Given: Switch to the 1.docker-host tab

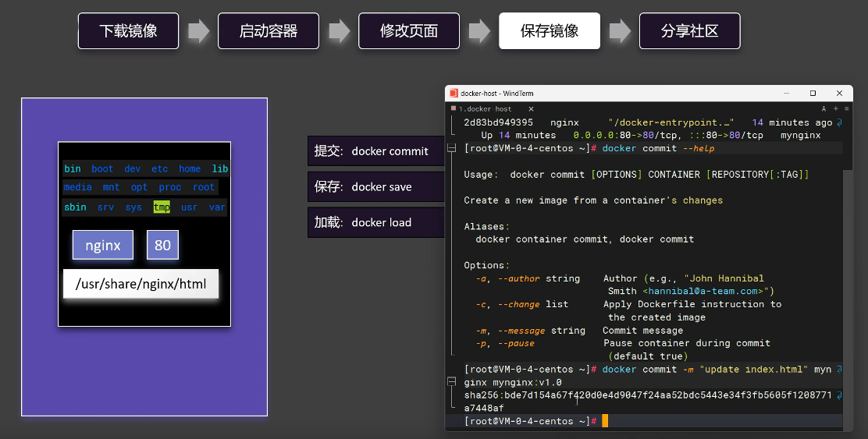Looking at the screenshot, I should click(488, 109).
